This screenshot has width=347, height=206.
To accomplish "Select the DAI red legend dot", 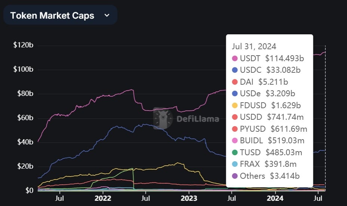I will point(234,82).
